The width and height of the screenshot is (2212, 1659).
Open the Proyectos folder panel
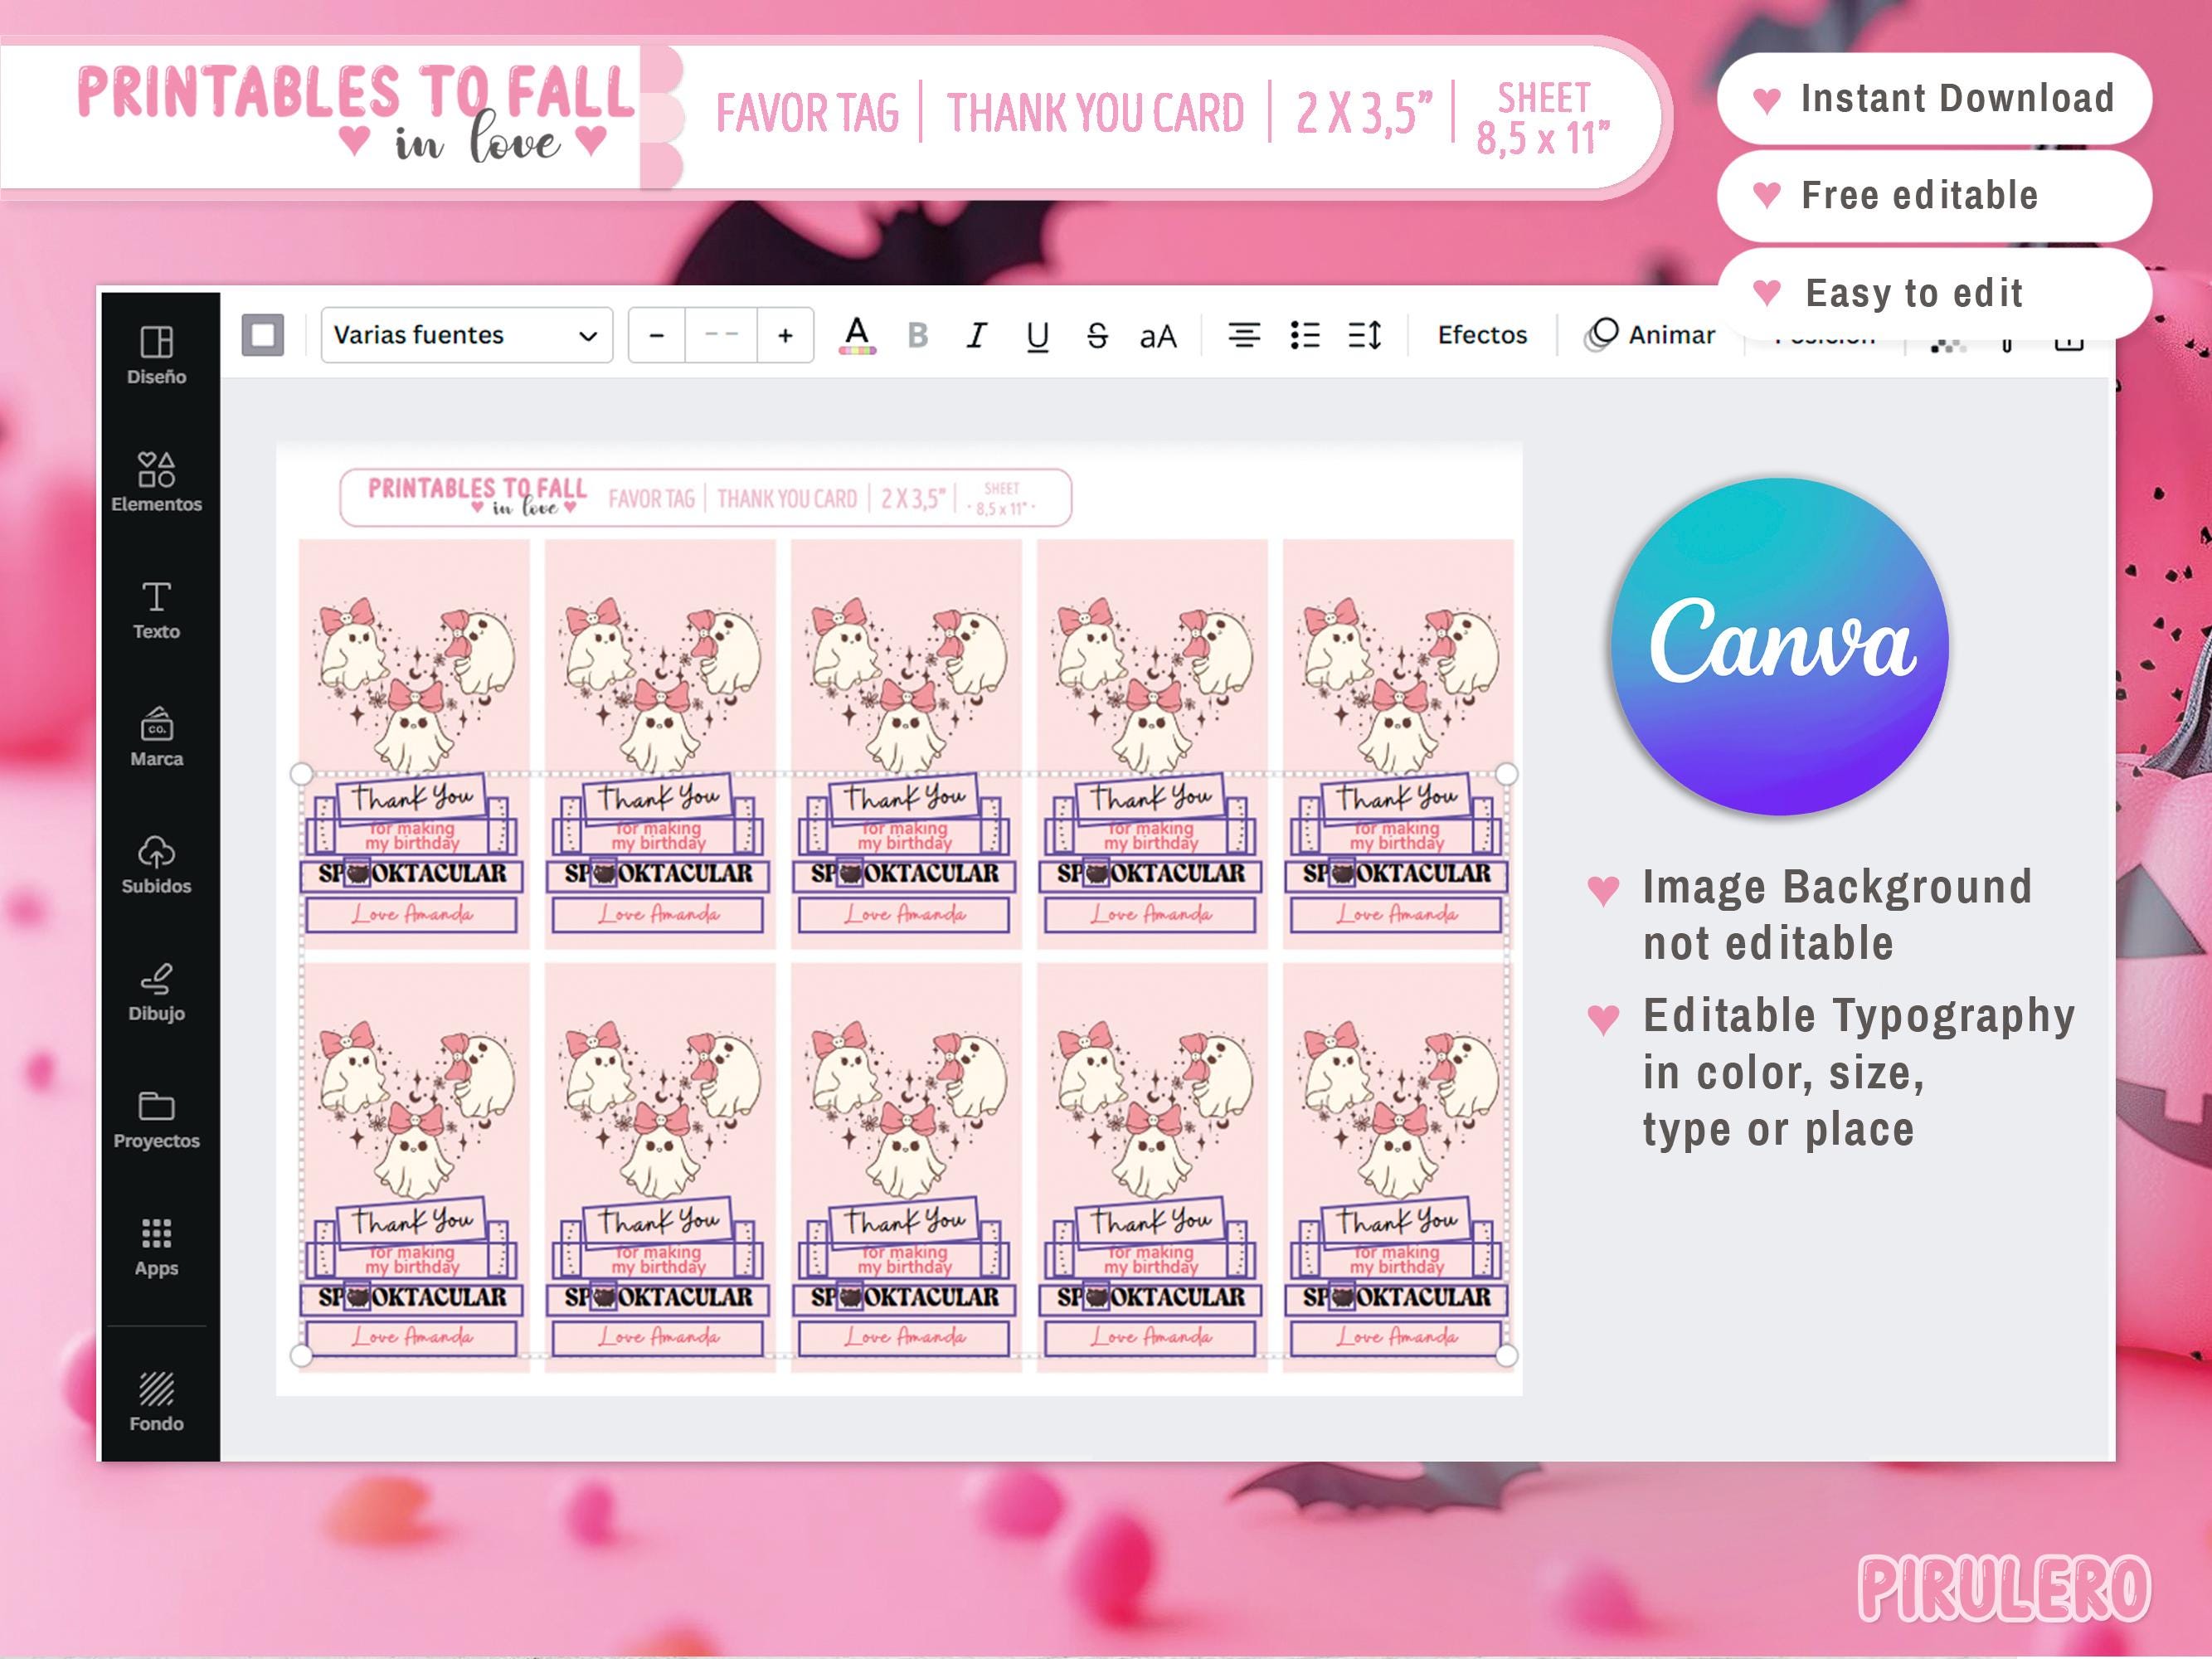pyautogui.click(x=156, y=1120)
